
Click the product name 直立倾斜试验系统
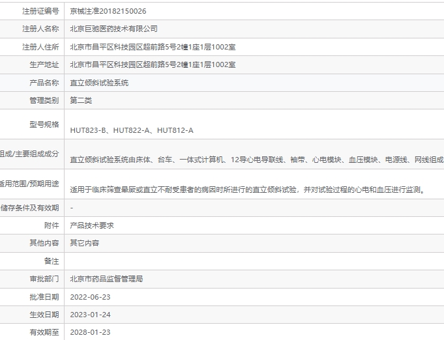click(x=99, y=83)
